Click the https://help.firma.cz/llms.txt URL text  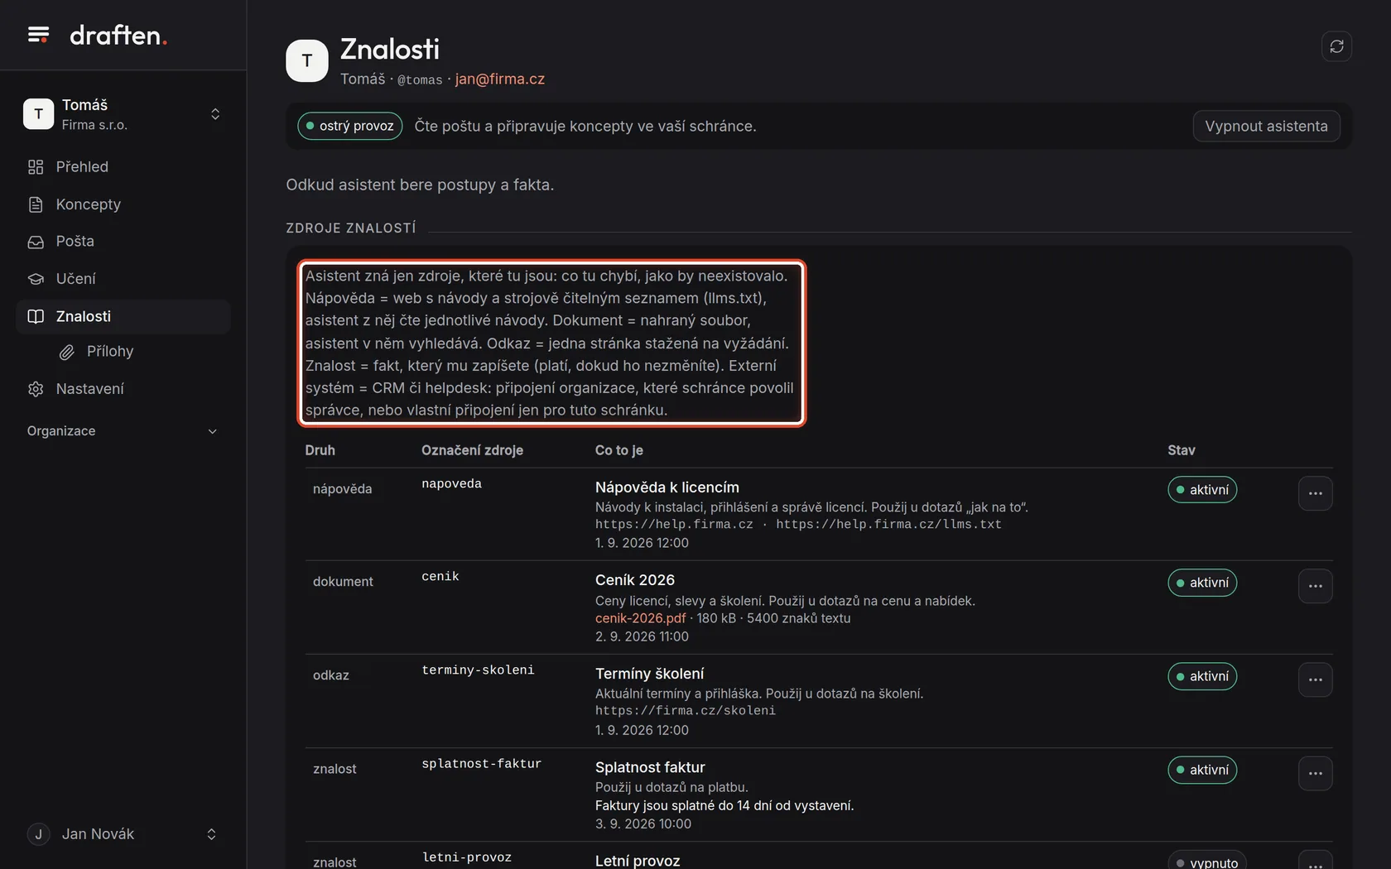click(x=888, y=525)
